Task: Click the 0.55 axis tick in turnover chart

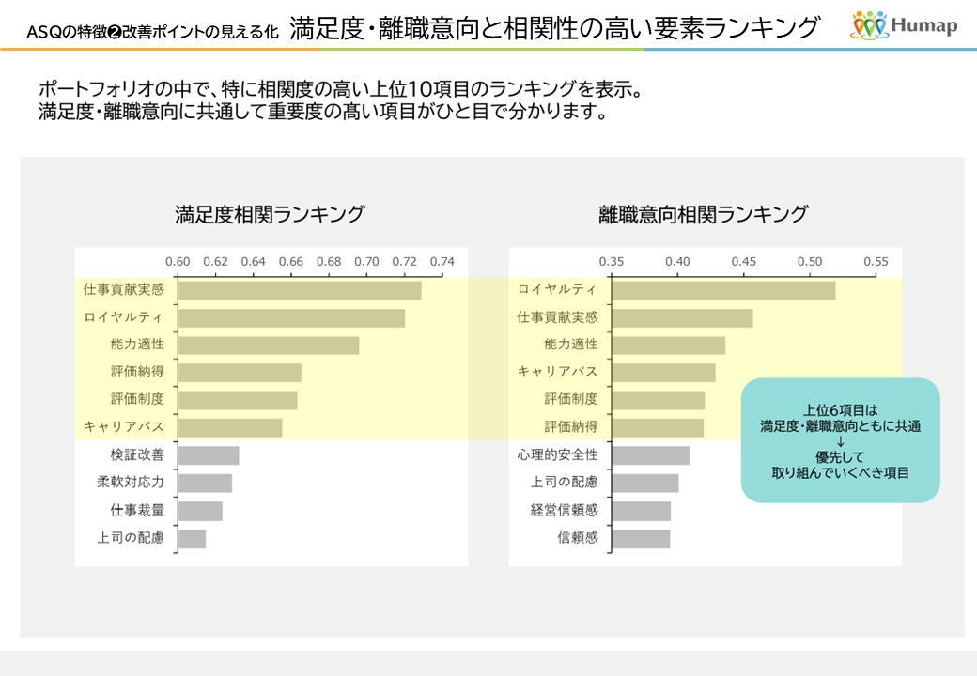Action: pyautogui.click(x=876, y=262)
